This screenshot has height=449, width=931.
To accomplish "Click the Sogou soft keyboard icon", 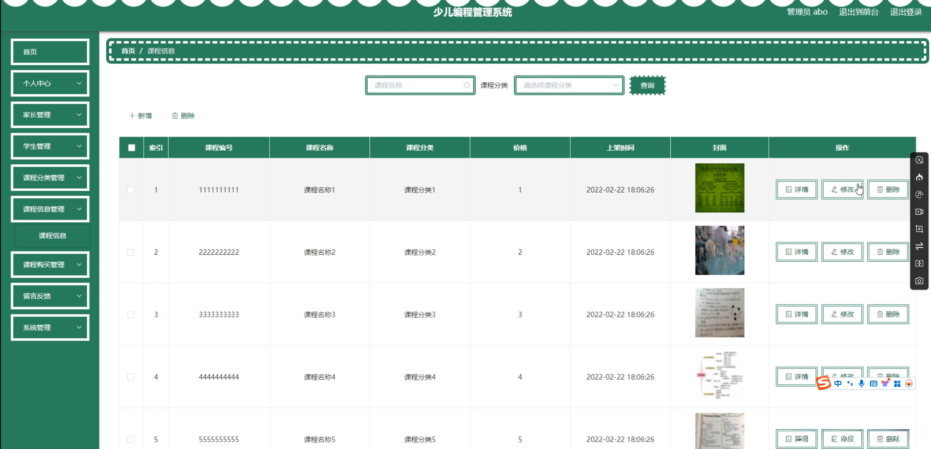I will [874, 383].
